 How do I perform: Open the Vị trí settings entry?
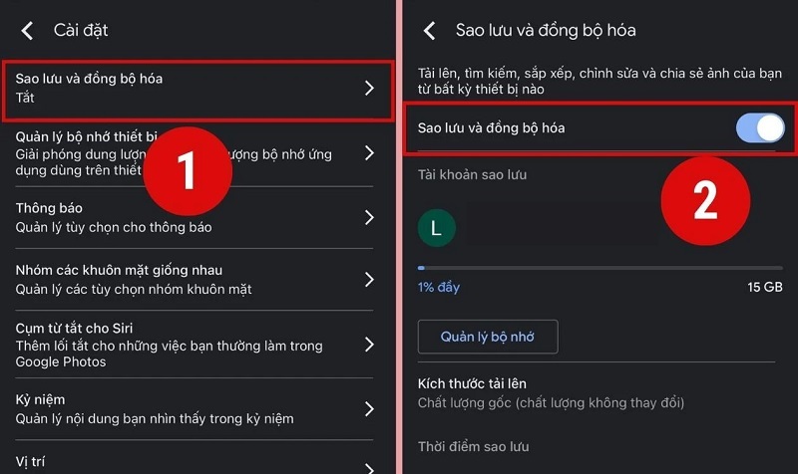[x=195, y=461]
